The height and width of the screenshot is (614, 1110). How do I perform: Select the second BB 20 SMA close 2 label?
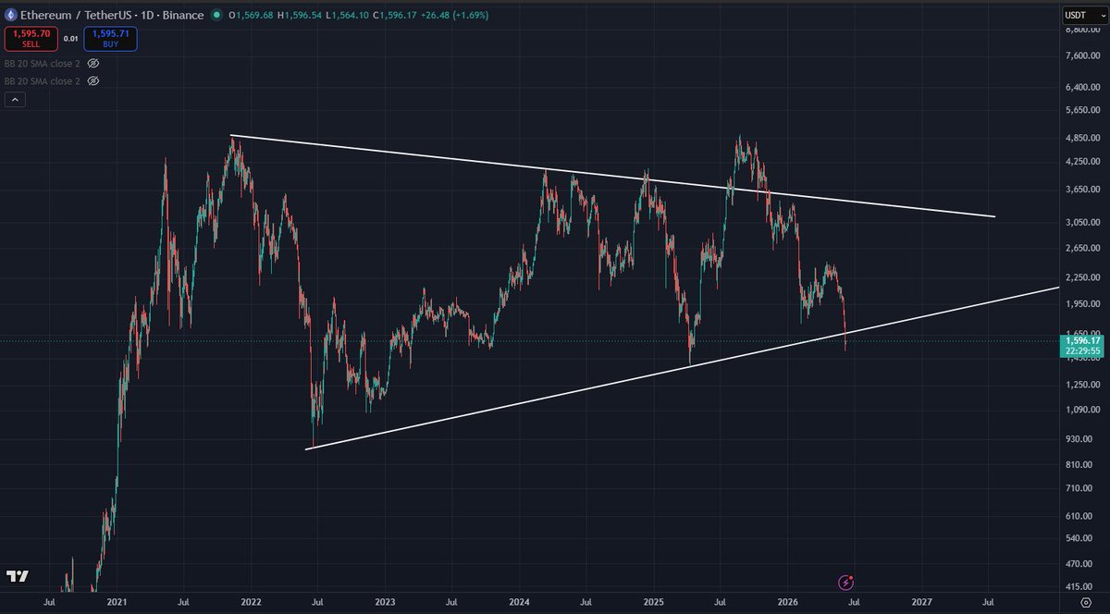(43, 81)
